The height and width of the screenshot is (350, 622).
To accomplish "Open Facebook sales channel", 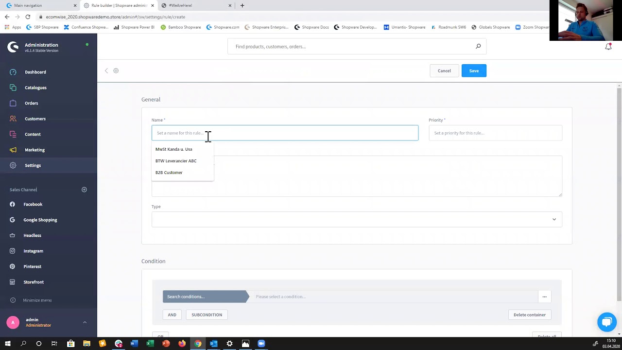I will (33, 204).
